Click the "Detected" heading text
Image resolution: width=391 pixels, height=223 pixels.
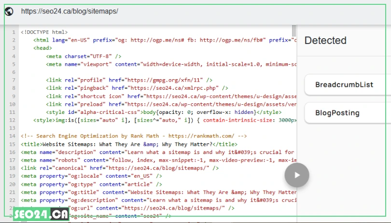[325, 41]
